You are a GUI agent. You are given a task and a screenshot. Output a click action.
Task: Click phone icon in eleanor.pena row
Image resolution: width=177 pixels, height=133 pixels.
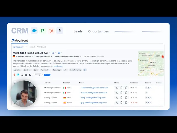(117, 93)
